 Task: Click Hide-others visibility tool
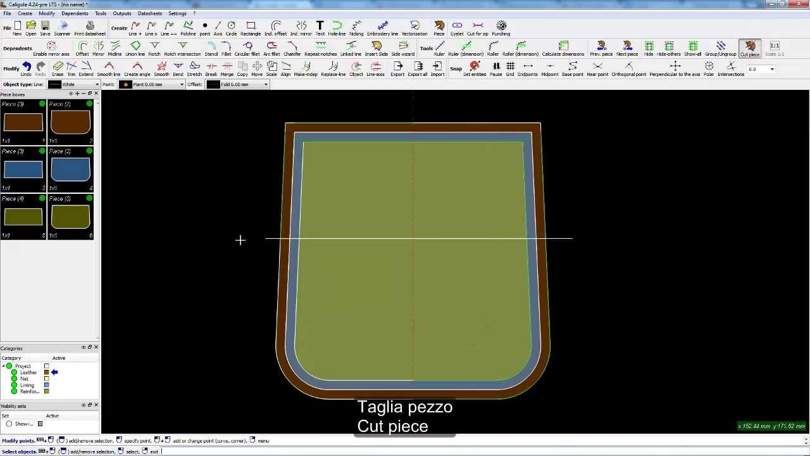click(669, 49)
